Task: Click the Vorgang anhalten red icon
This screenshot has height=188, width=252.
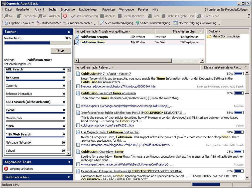Action: [x=6, y=169]
